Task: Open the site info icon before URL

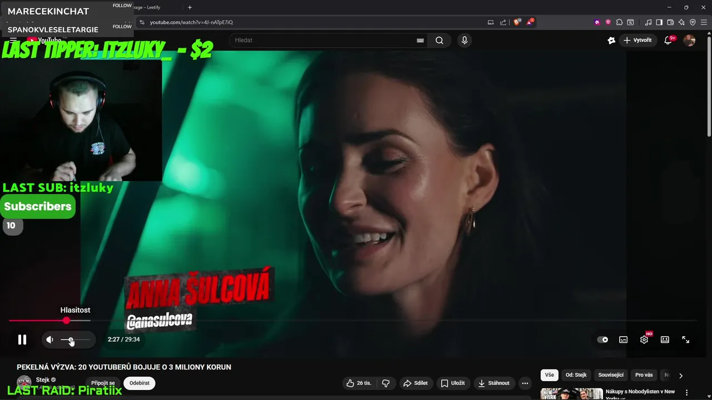Action: (142, 22)
